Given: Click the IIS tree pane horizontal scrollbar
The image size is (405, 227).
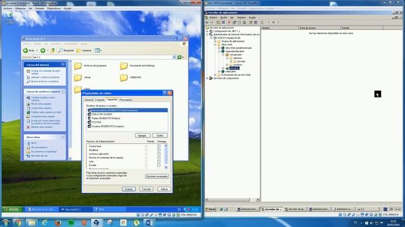Looking at the screenshot, I should [x=232, y=199].
